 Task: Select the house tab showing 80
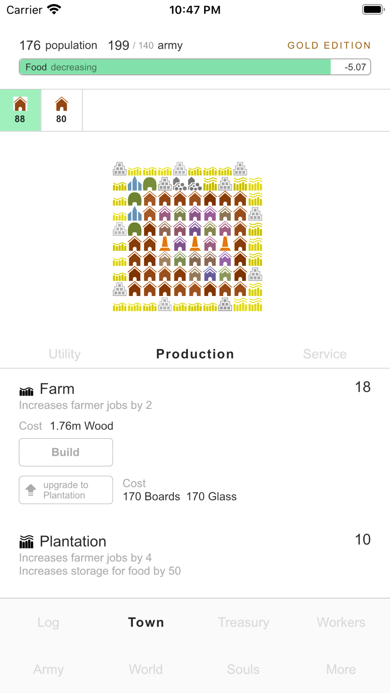tap(61, 110)
